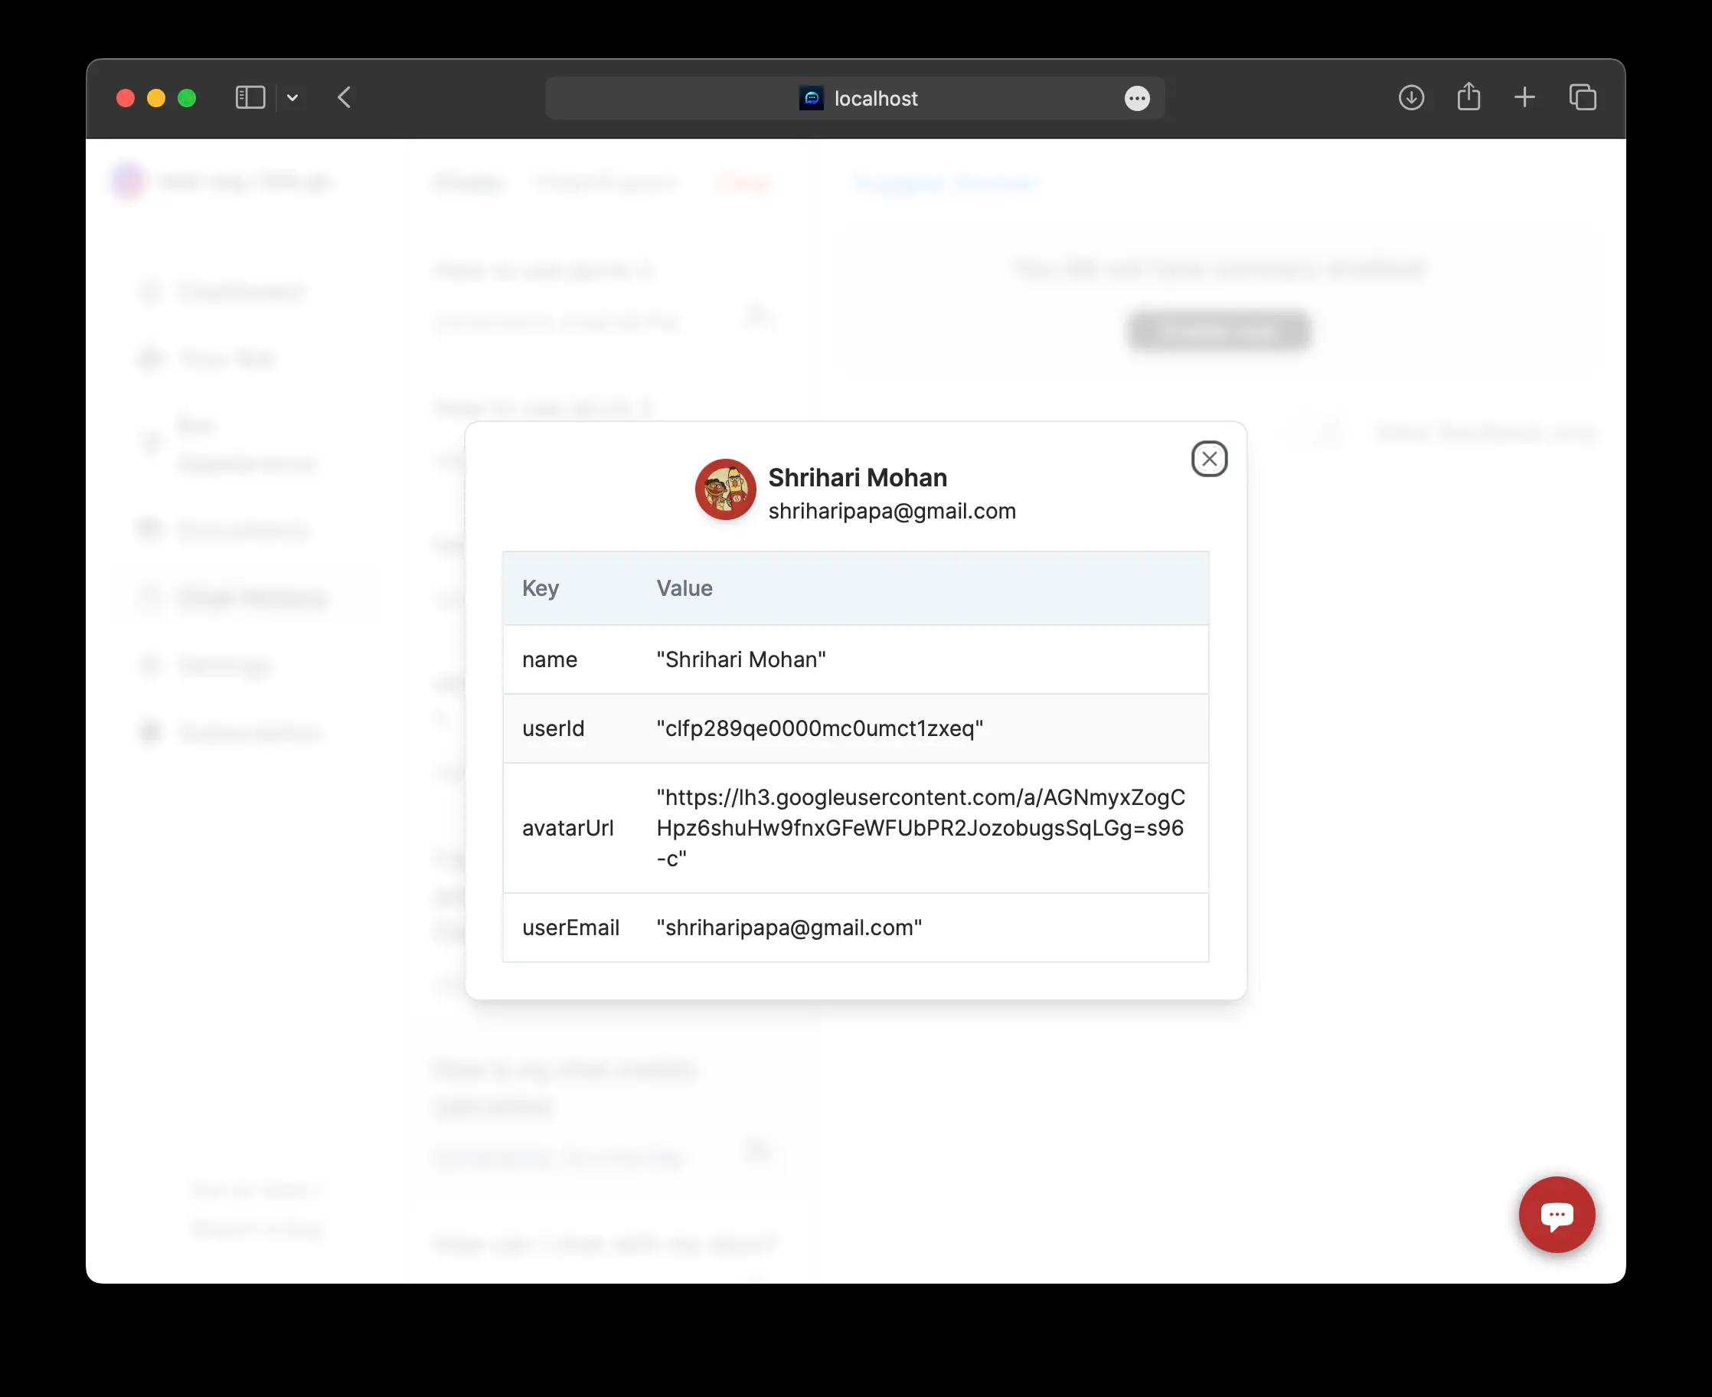Toggle the Safari sidebar panel
Screen dimensions: 1712x1397
(250, 97)
